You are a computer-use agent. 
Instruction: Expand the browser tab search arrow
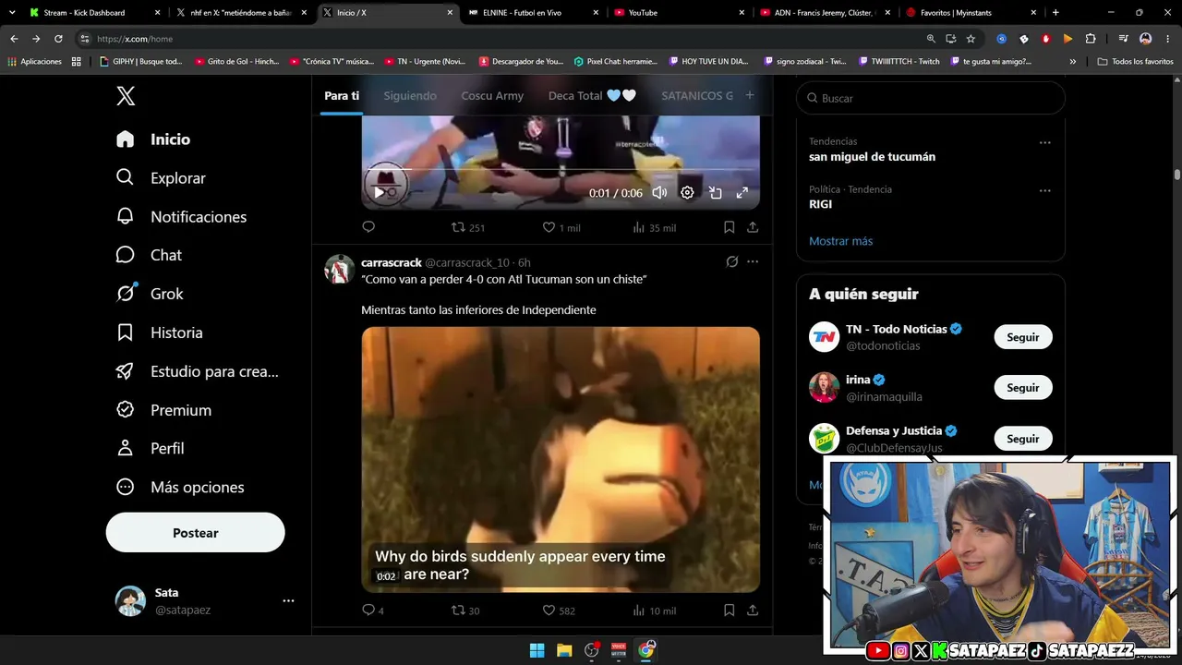pyautogui.click(x=12, y=13)
